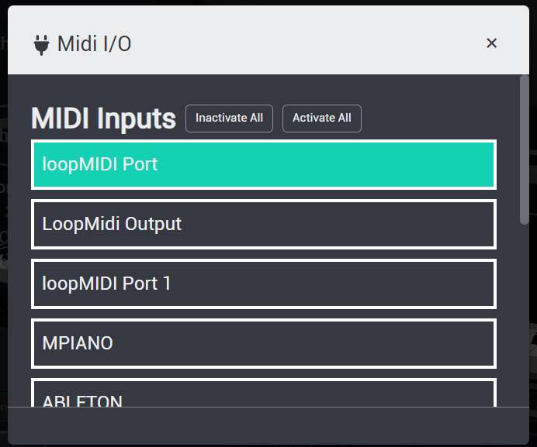Click the Activate All button

pos(321,119)
